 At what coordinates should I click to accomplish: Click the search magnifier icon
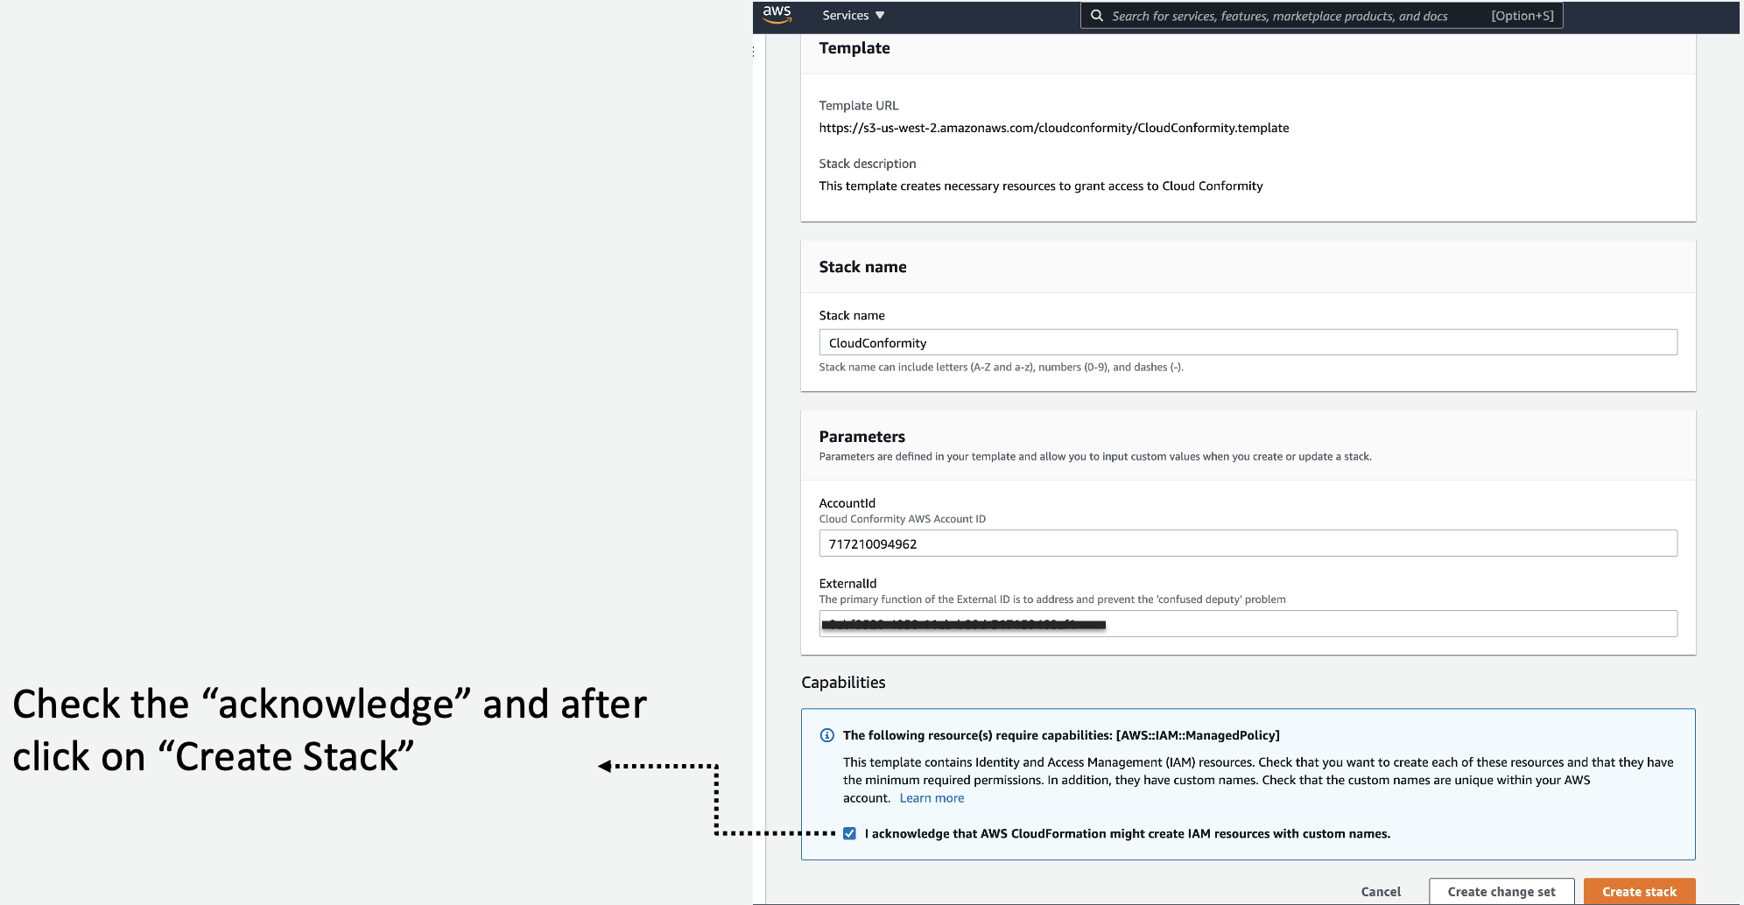point(1096,16)
